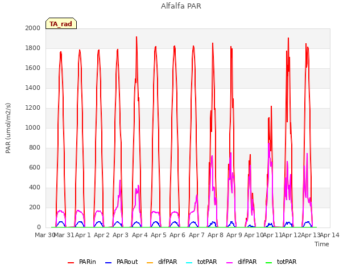Click the 200 y-axis tick label
Viewport: 364px width, 273px height.
35,207
